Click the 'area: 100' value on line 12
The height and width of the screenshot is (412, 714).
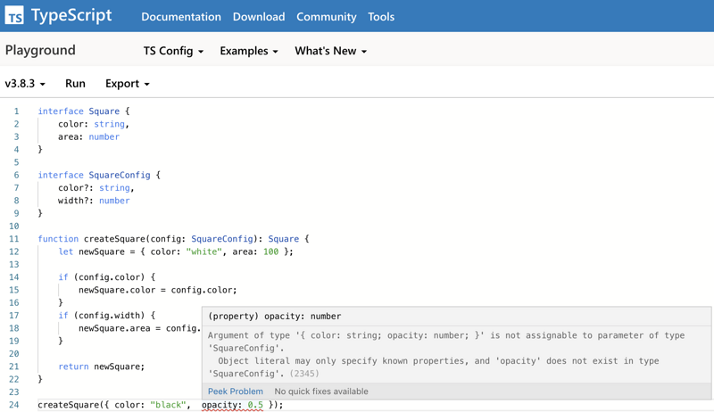click(x=255, y=251)
